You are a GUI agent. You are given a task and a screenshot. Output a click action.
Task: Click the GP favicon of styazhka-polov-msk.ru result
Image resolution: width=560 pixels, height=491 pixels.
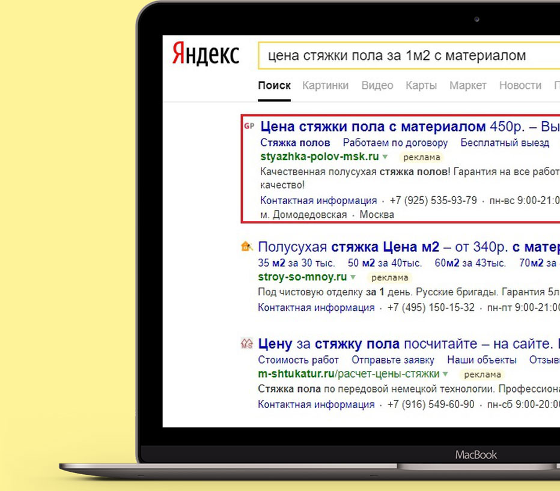(249, 126)
